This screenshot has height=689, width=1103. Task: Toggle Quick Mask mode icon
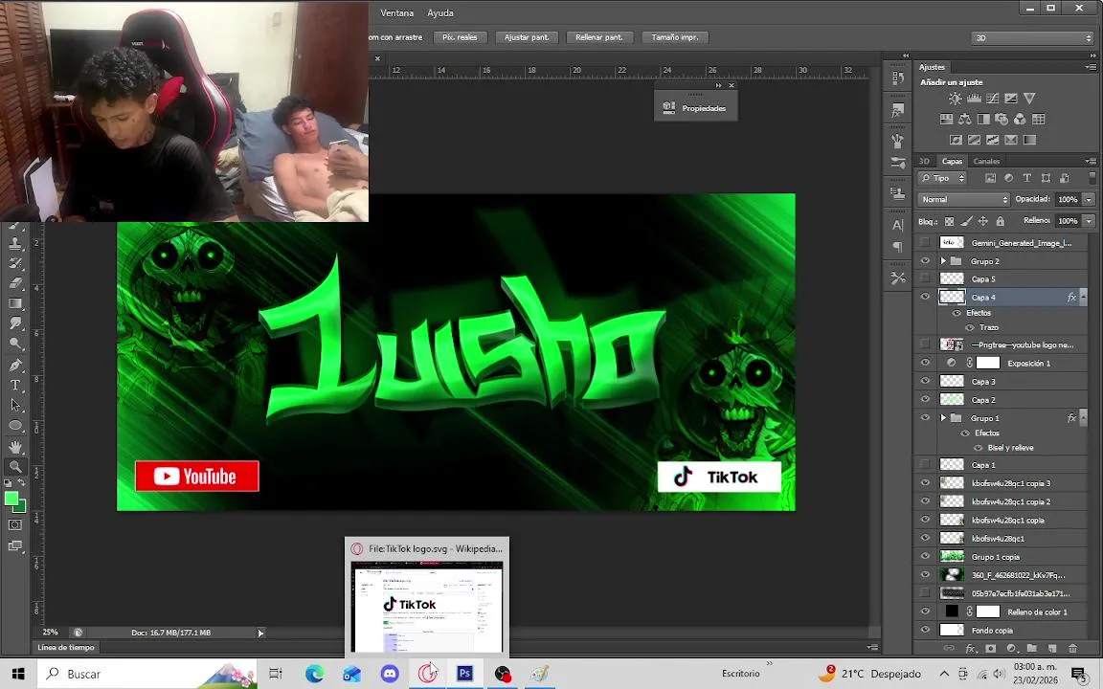coord(15,525)
